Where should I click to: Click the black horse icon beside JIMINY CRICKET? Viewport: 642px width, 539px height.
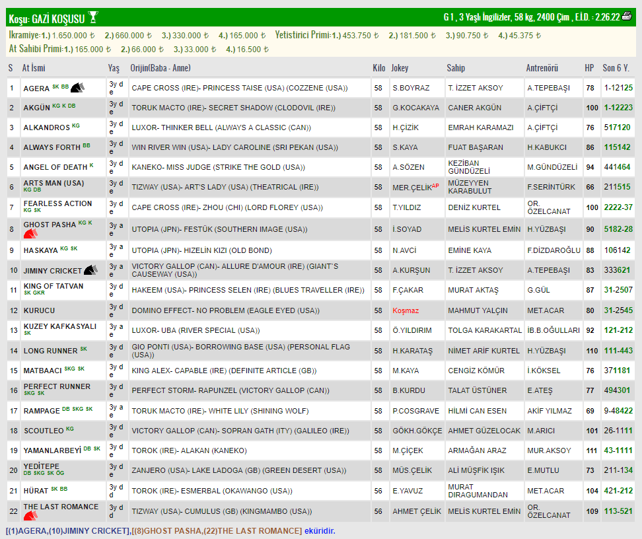click(90, 270)
